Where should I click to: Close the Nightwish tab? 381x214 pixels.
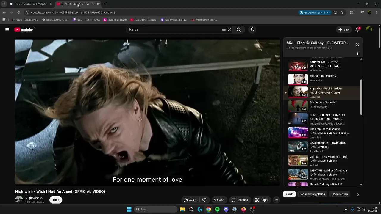pyautogui.click(x=98, y=4)
